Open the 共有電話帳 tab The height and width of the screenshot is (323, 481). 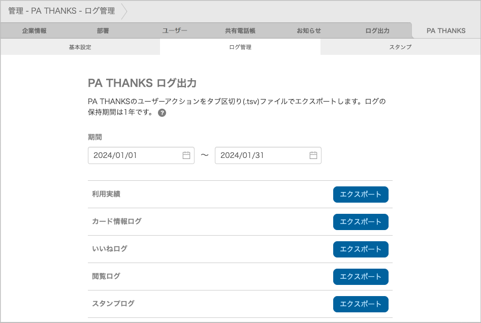point(240,30)
